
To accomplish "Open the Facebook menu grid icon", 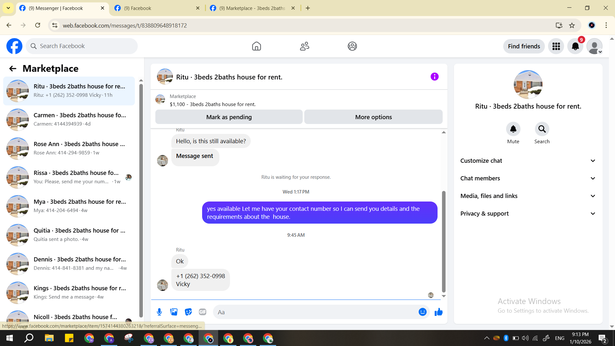I will click(556, 46).
